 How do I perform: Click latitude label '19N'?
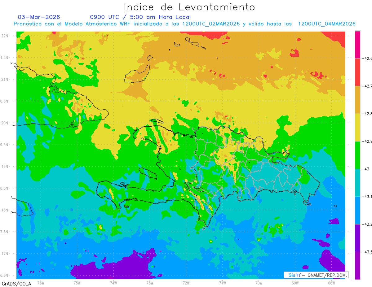(5, 167)
